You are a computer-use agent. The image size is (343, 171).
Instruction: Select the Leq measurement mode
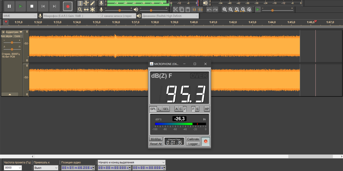[159, 109]
